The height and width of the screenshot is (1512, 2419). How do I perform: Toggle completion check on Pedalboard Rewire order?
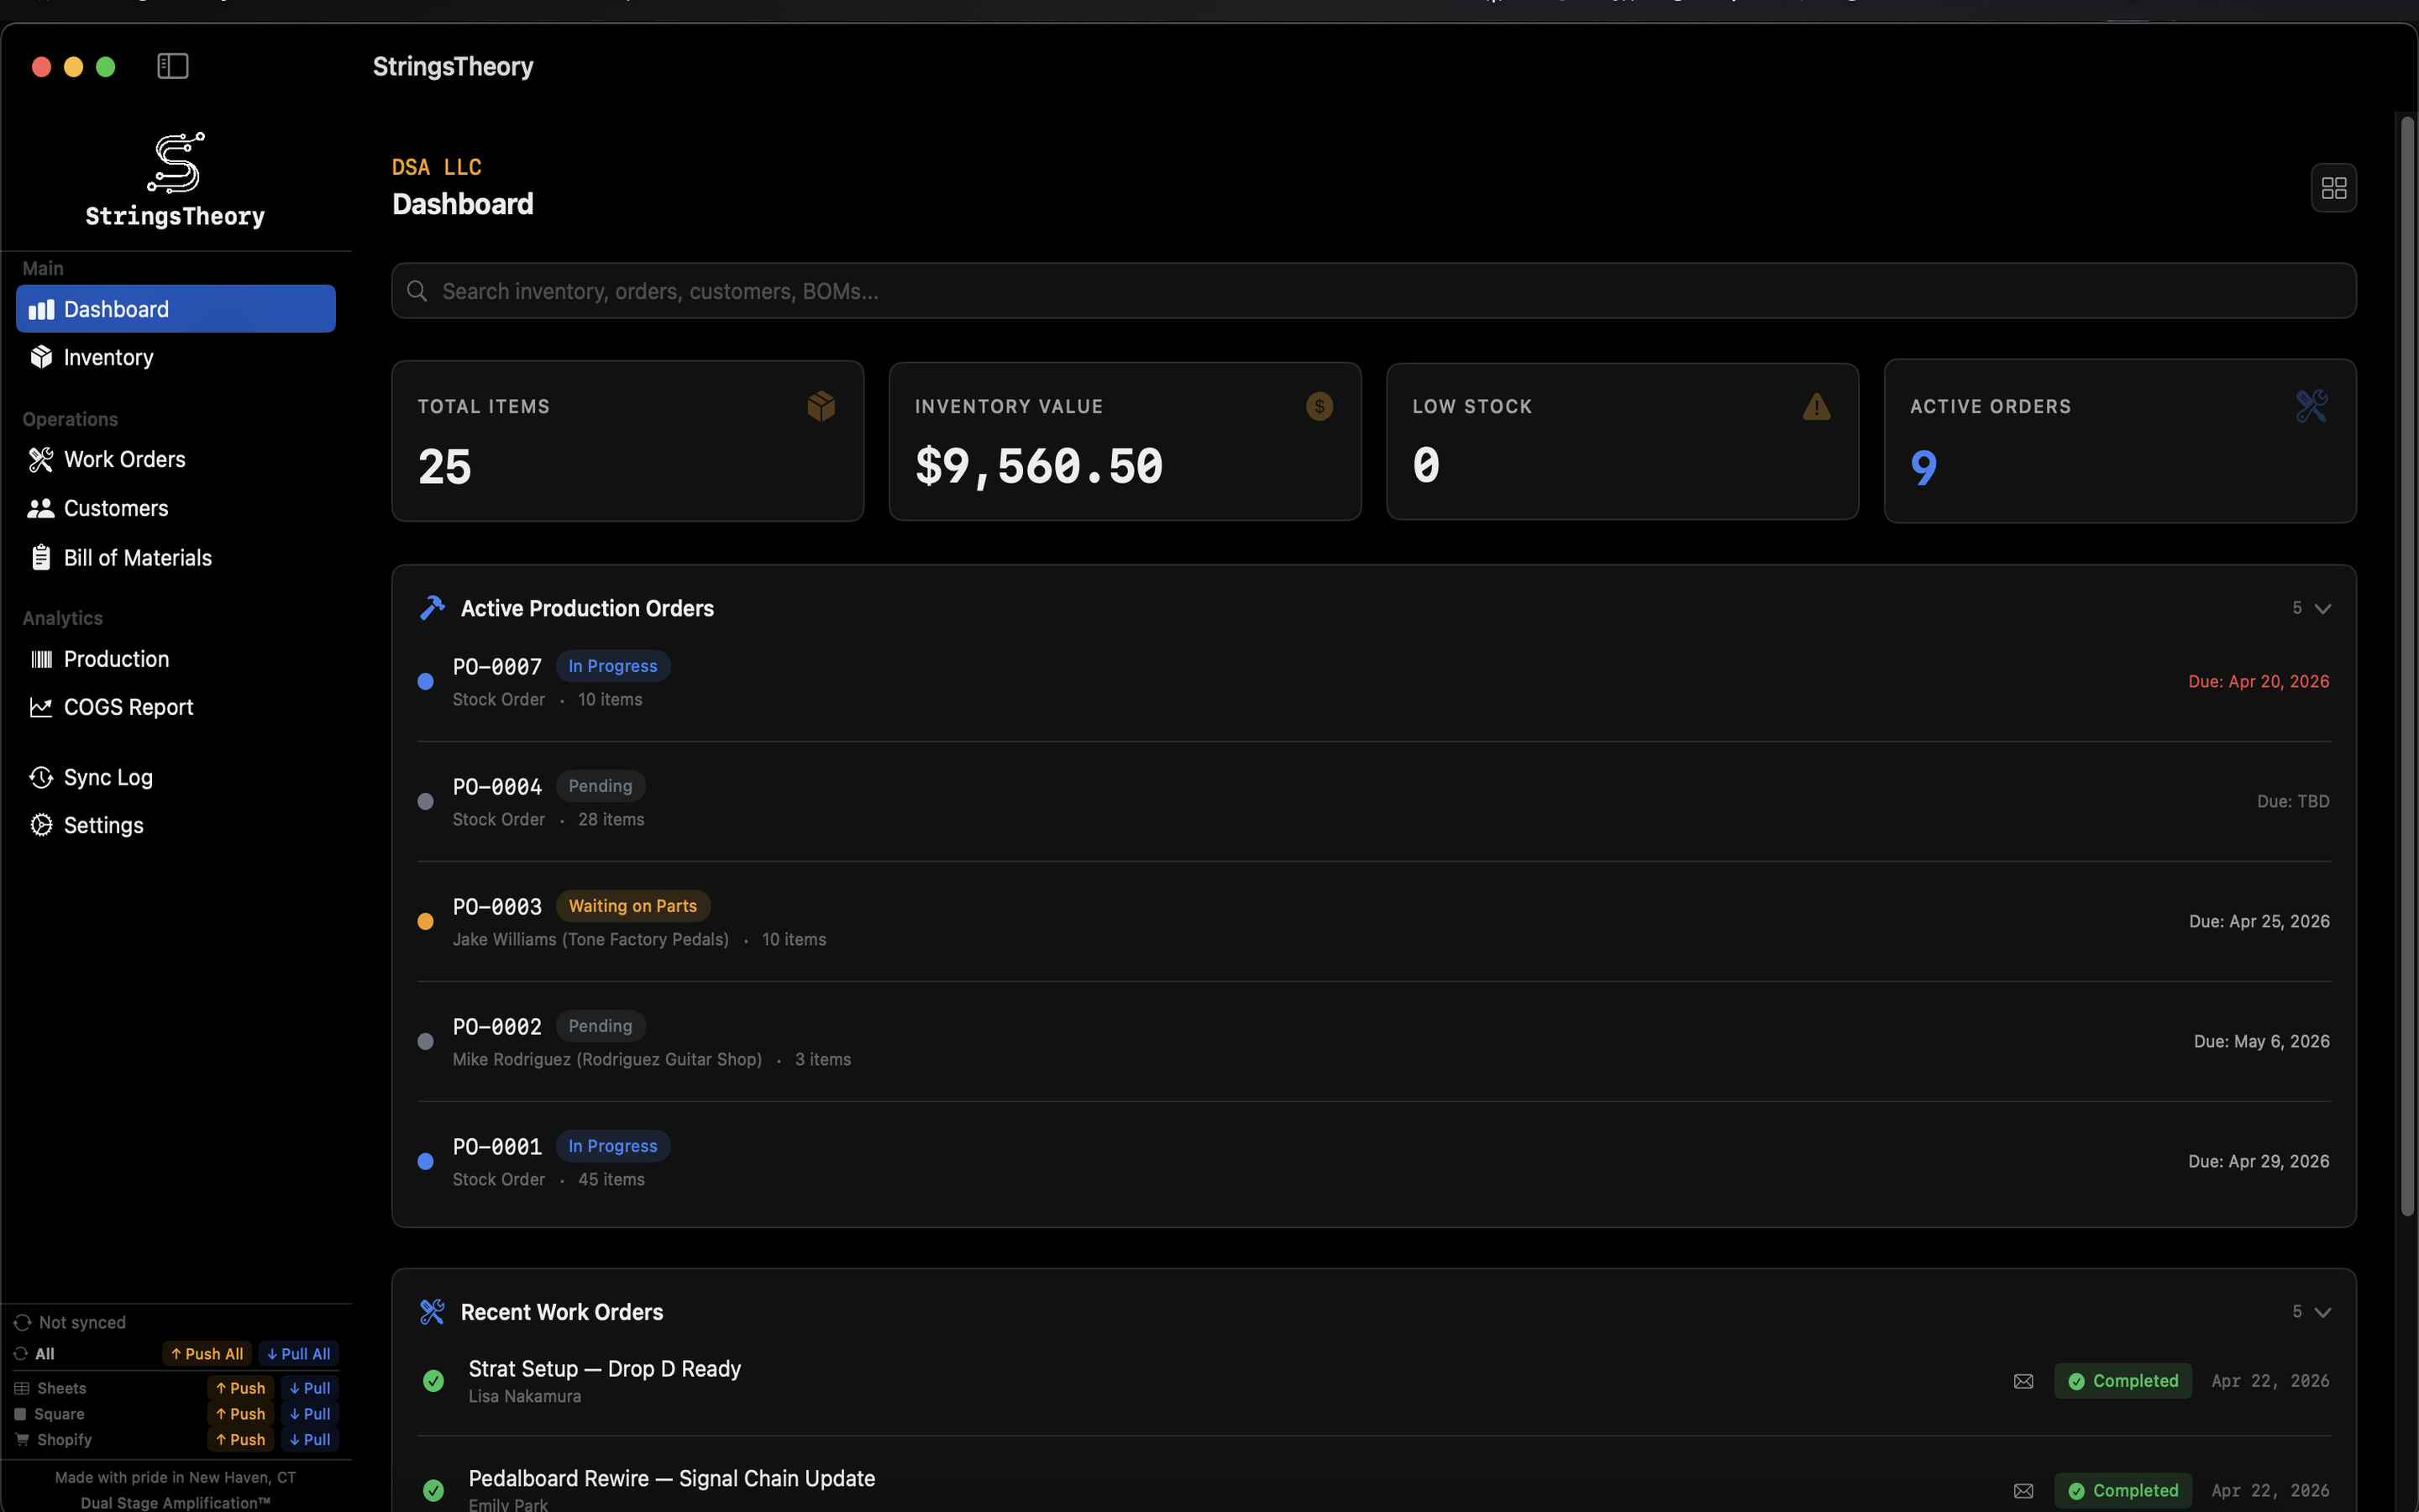pyautogui.click(x=433, y=1490)
